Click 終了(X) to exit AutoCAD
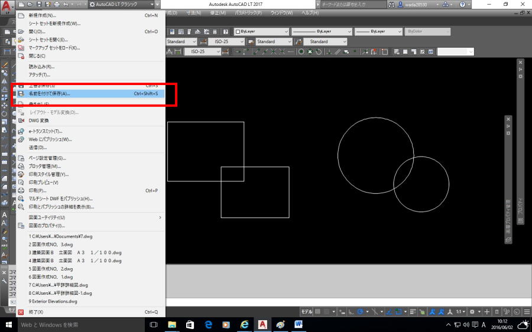 (x=91, y=312)
